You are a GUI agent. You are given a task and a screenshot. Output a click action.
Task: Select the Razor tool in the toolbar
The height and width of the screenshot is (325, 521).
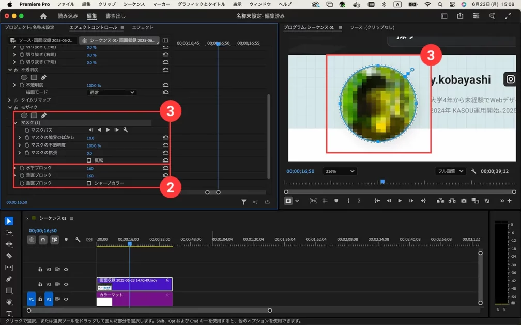pos(9,256)
